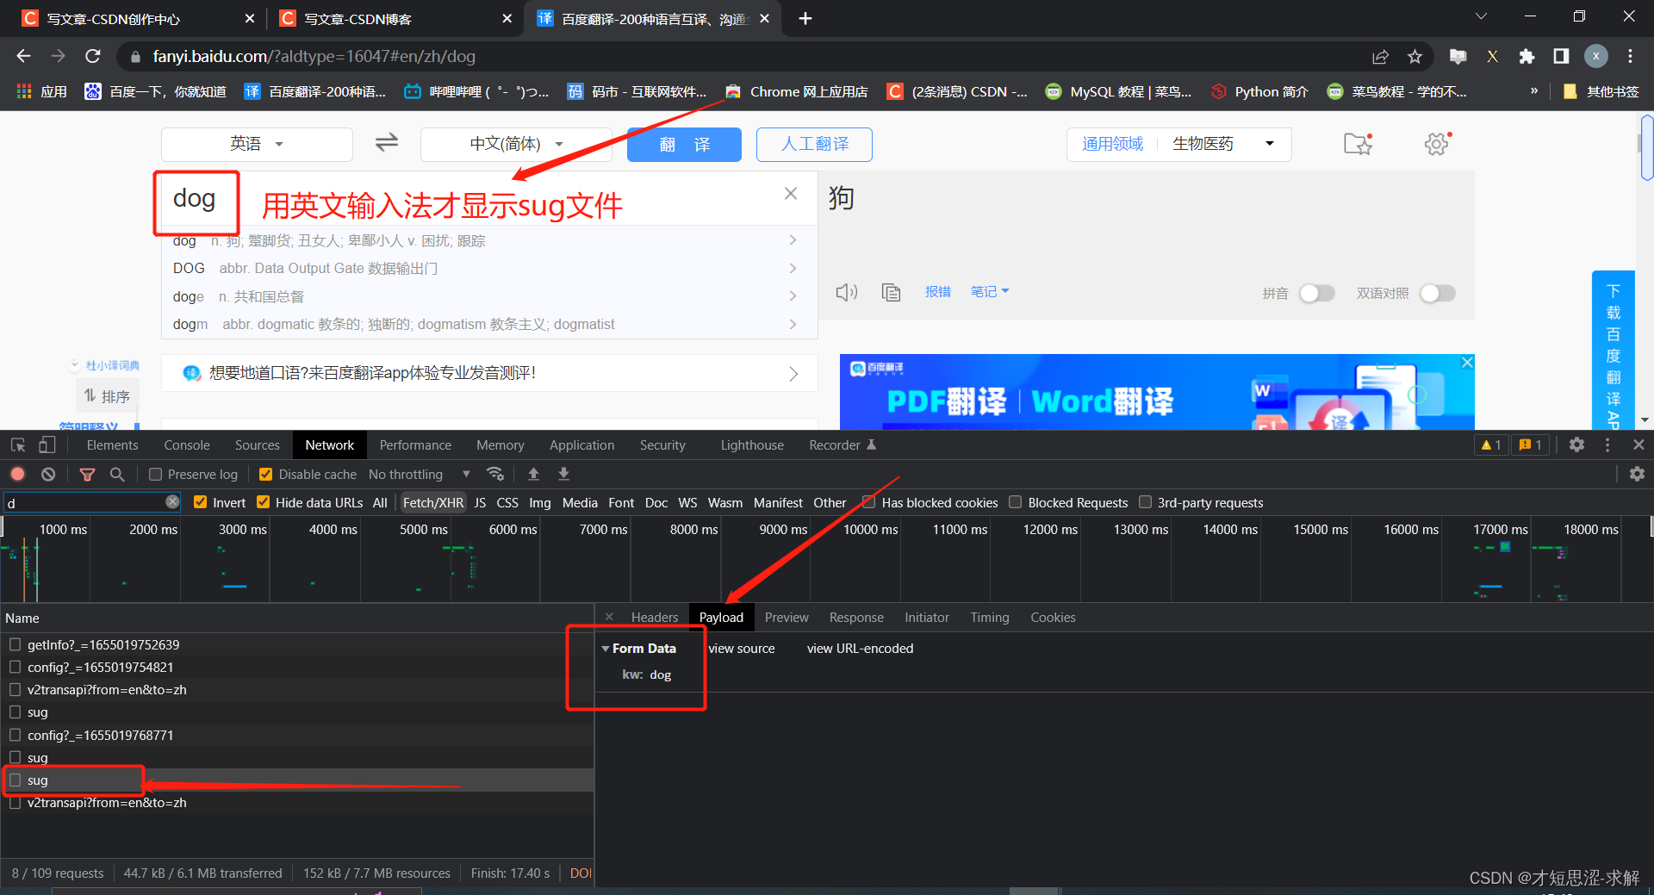This screenshot has height=895, width=1654.
Task: Open the Response tab
Action: coord(856,618)
